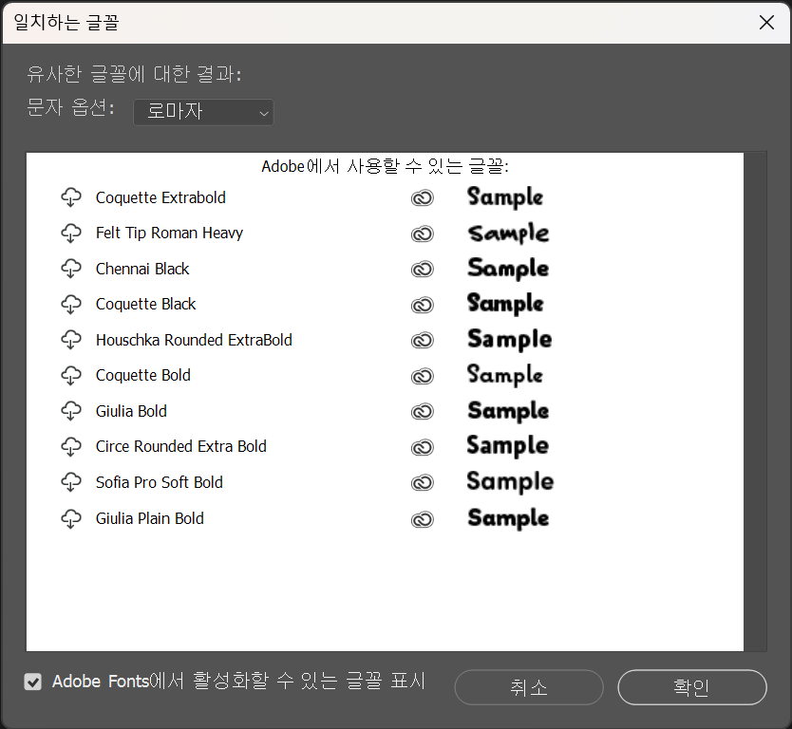Select the Felt Tip Roman Heavy font name
Image resolution: width=792 pixels, height=729 pixels.
pyautogui.click(x=169, y=234)
